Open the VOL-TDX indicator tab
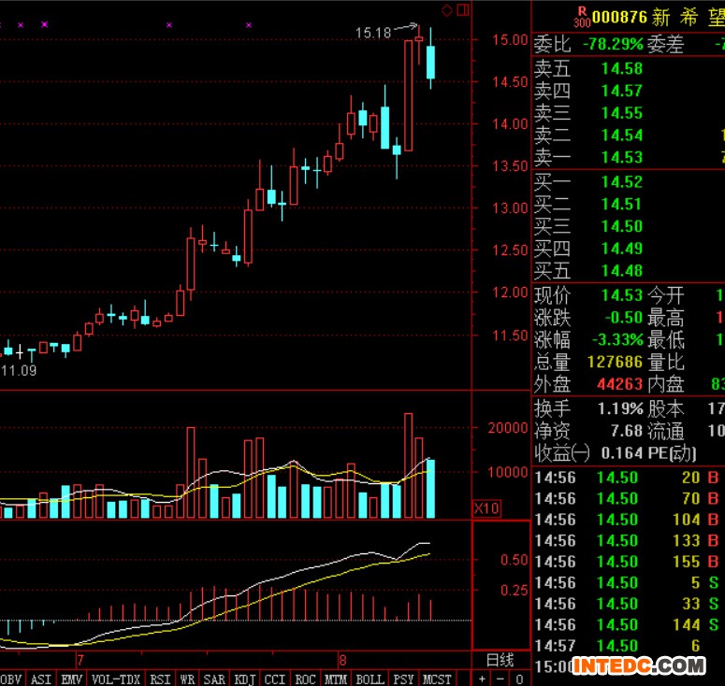The width and height of the screenshot is (725, 686). tap(116, 679)
